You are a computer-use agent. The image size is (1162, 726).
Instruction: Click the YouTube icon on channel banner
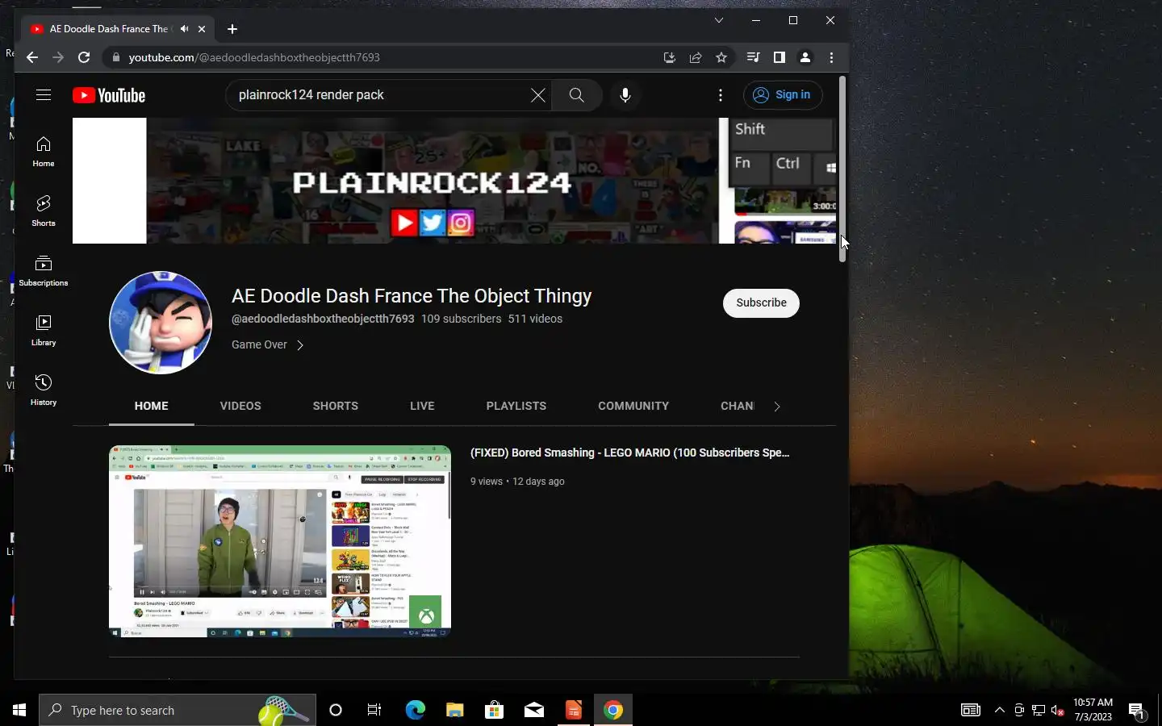click(x=404, y=223)
